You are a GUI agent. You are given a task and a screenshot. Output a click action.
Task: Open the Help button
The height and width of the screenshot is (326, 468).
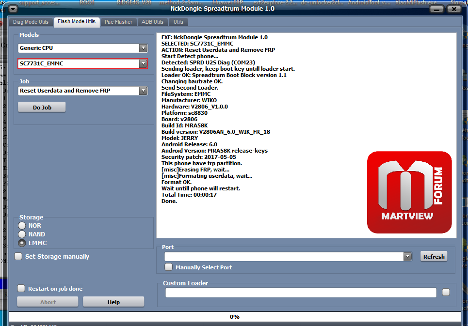(113, 302)
